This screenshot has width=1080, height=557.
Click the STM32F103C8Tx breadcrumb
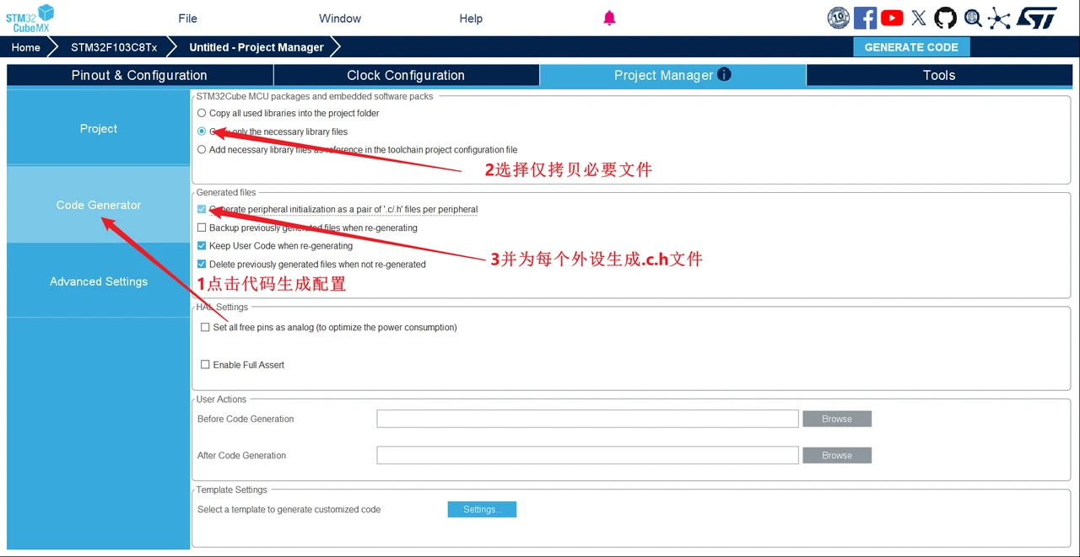pyautogui.click(x=114, y=47)
